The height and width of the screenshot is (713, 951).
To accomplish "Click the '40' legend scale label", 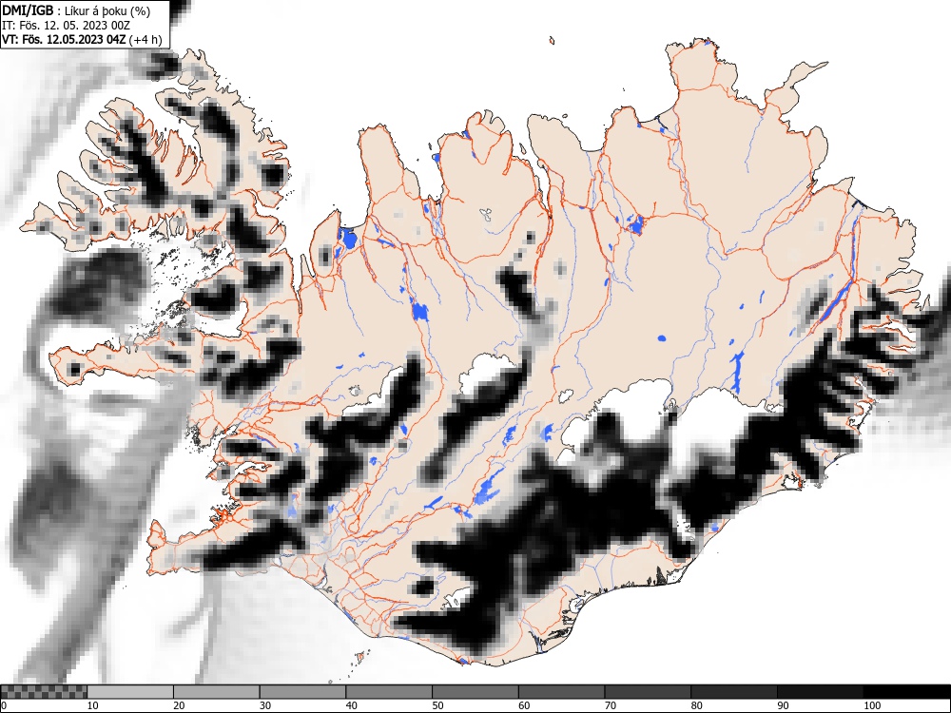I will [351, 705].
